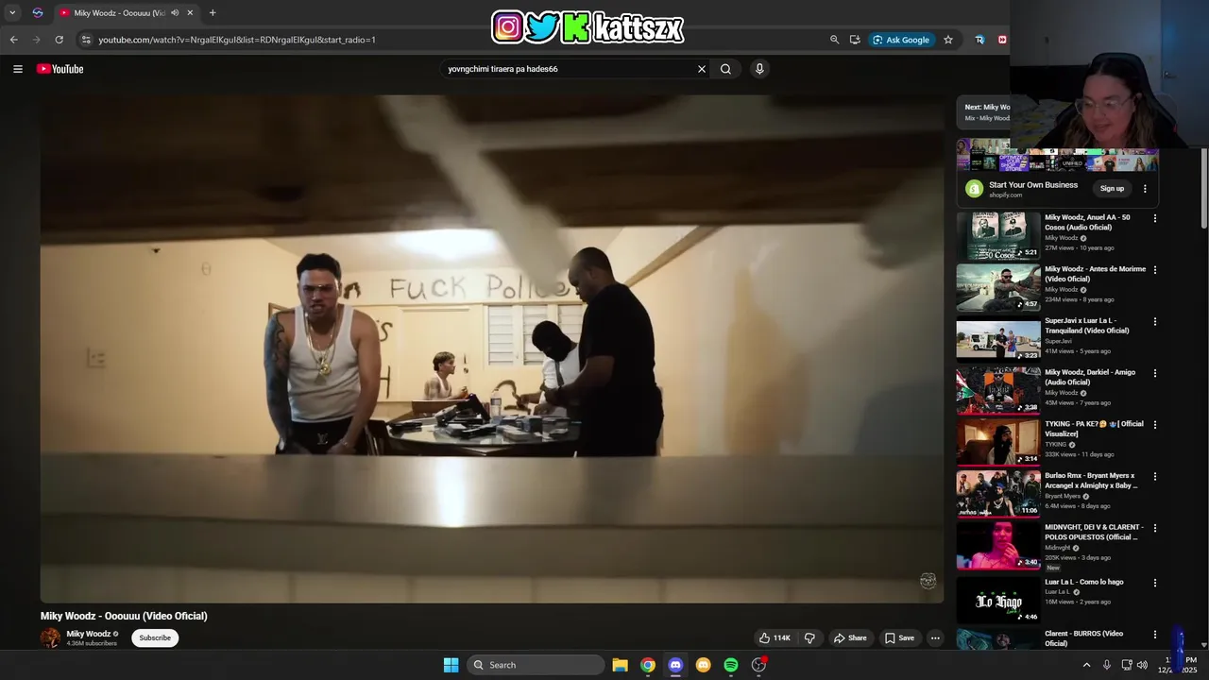Screen dimensions: 1209x680
Task: Share the video
Action: 850,638
